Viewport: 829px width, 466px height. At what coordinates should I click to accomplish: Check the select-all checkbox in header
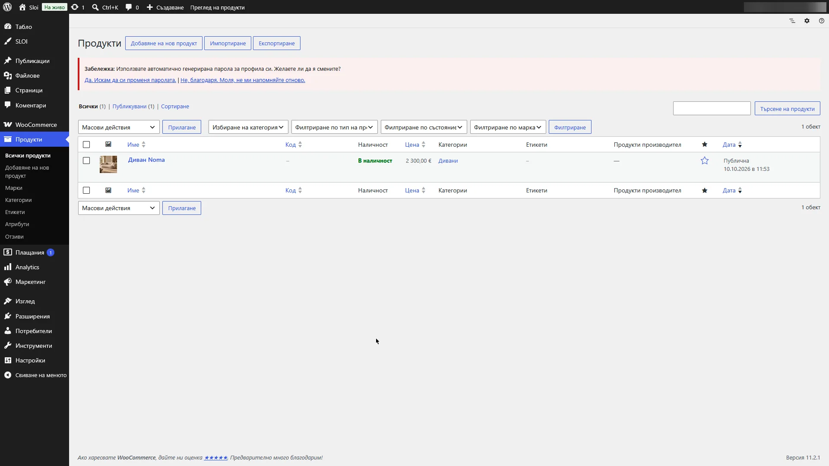point(86,145)
